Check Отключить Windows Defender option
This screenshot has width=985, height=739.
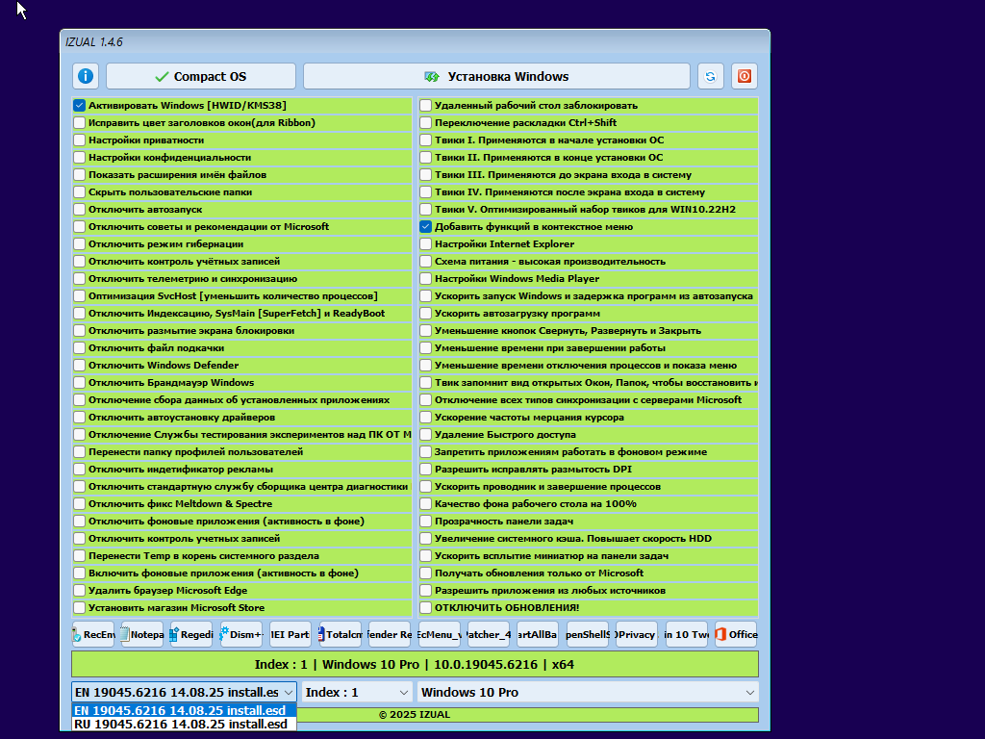tap(79, 365)
